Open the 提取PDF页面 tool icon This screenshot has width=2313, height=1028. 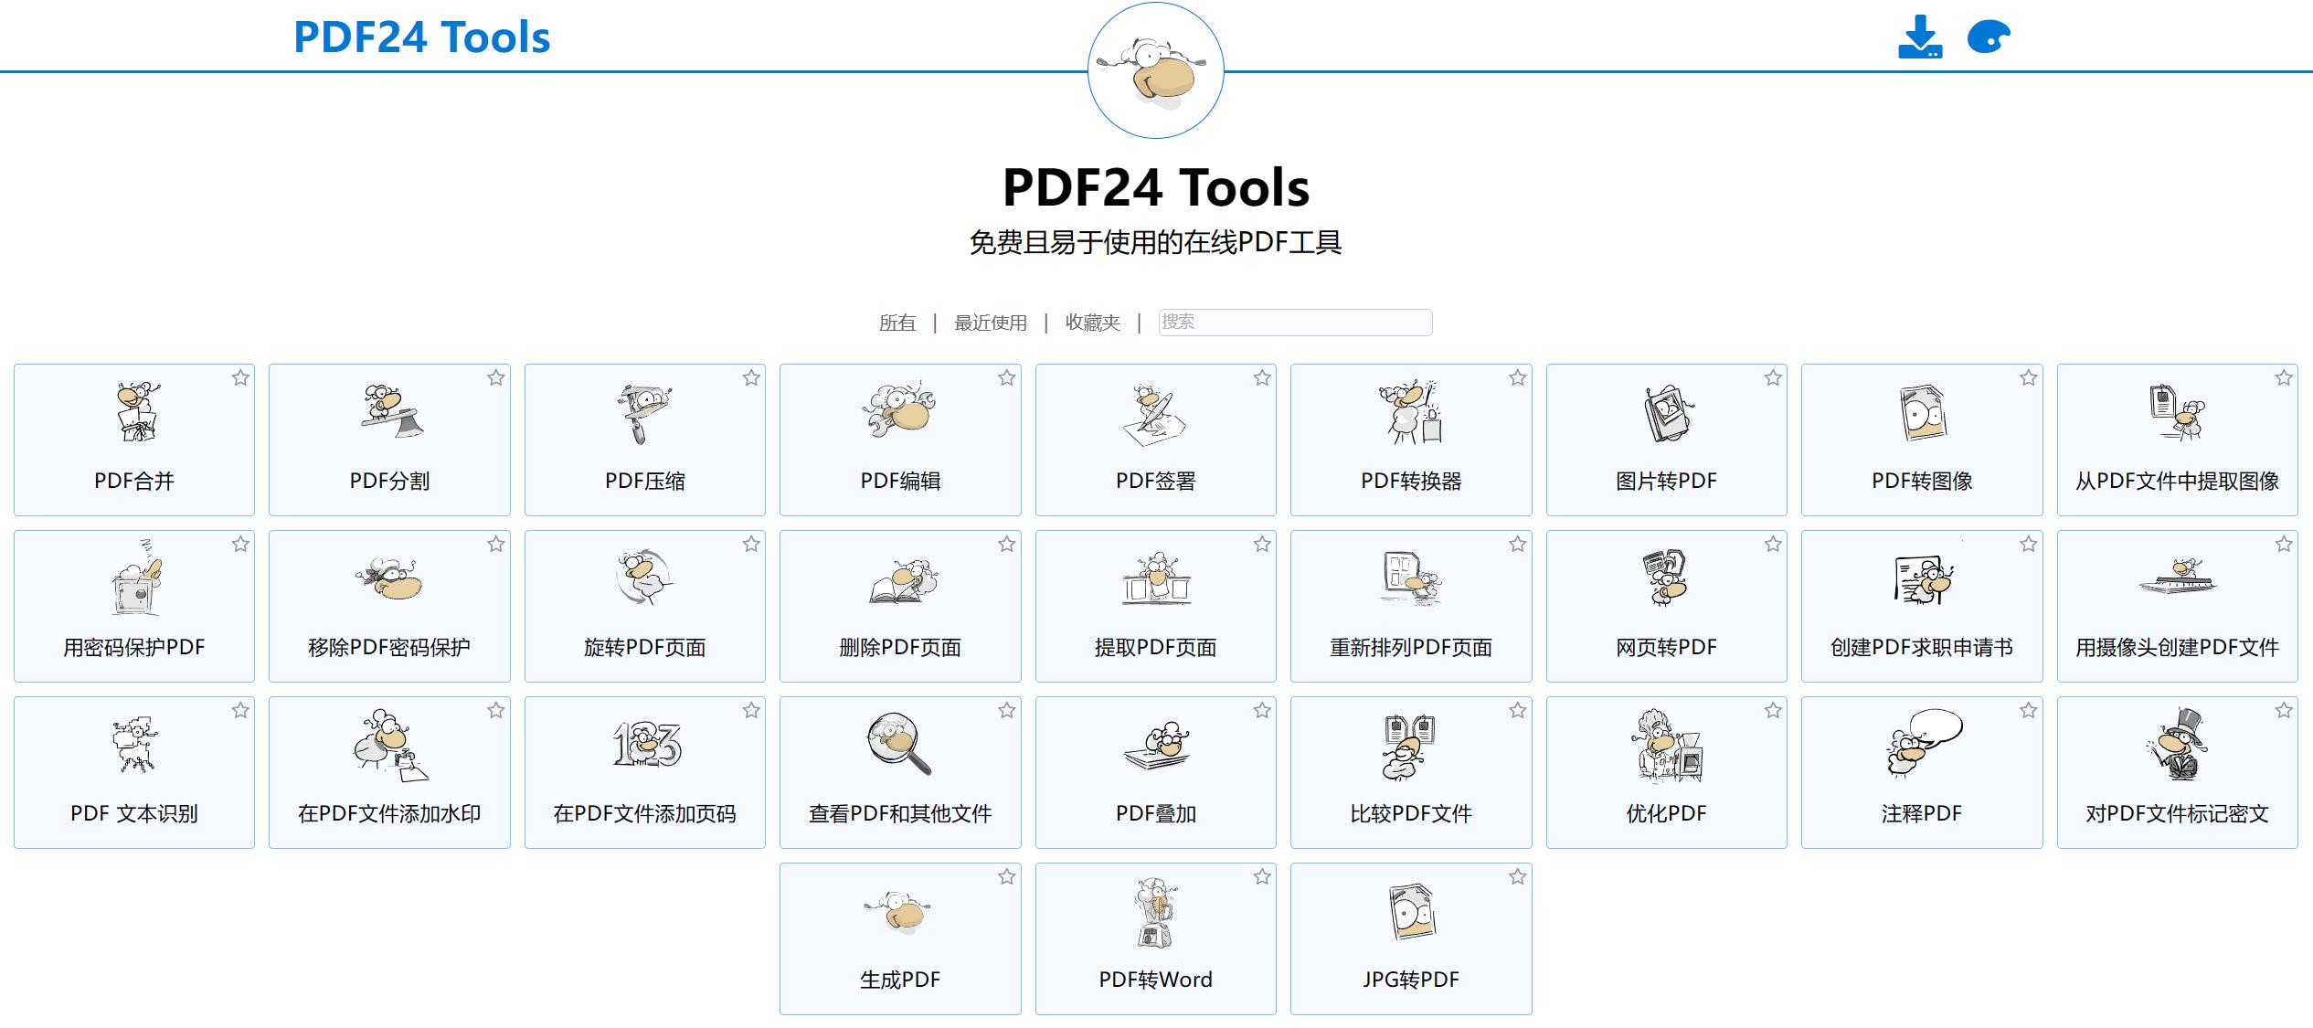[x=1156, y=578]
